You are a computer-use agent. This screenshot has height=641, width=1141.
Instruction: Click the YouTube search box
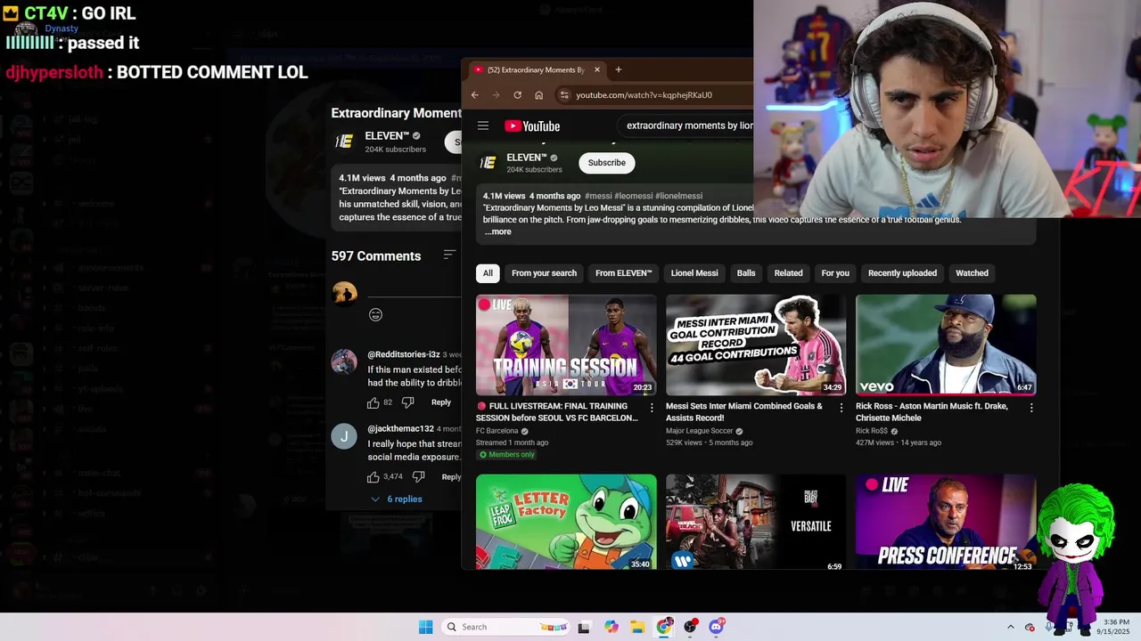click(686, 126)
